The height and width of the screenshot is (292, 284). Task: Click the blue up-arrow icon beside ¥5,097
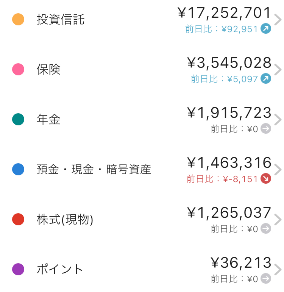266,78
